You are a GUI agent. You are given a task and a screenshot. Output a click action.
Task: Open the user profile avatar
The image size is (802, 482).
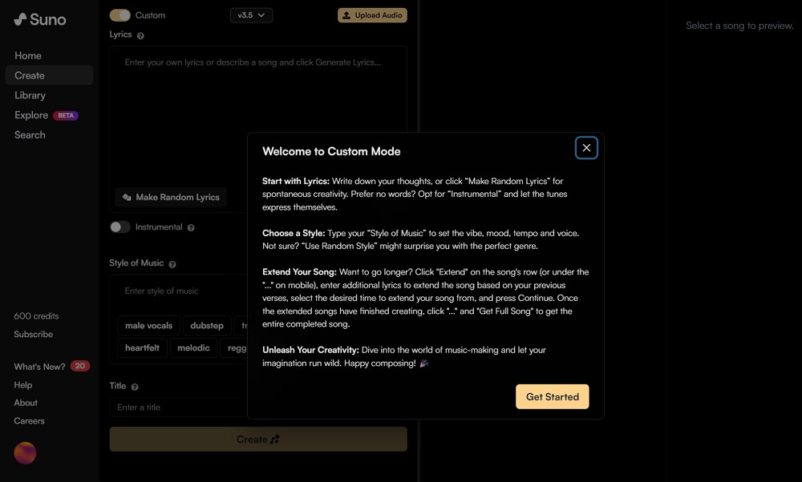pyautogui.click(x=25, y=453)
